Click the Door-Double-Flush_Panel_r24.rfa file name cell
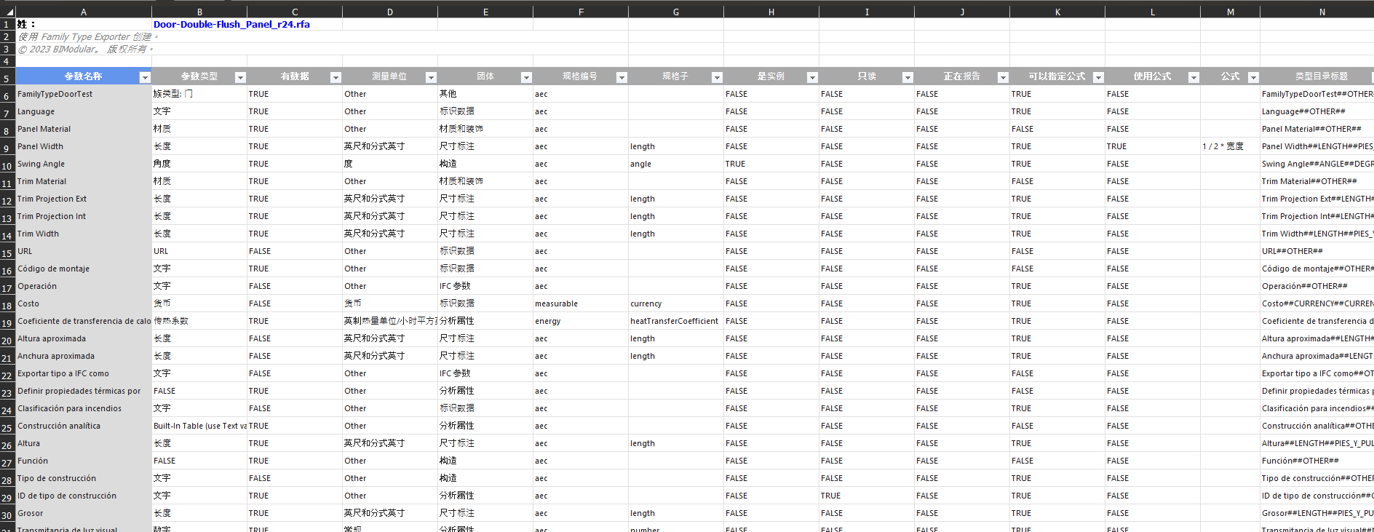The image size is (1374, 532). (x=231, y=24)
